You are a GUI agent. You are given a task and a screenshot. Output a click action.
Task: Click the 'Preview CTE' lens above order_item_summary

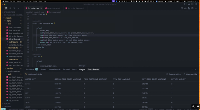(36, 21)
